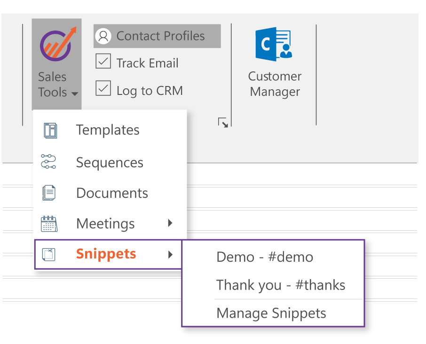Click the Meetings calendar icon
The width and height of the screenshot is (426, 344).
coord(49,224)
